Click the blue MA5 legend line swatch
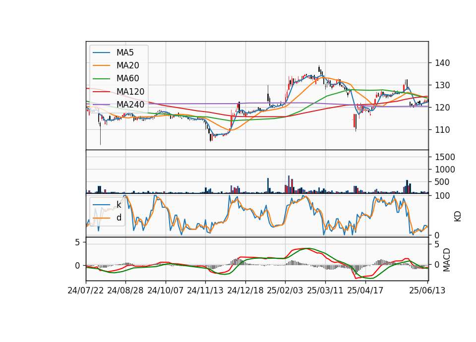The height and width of the screenshot is (342, 476). tap(101, 53)
